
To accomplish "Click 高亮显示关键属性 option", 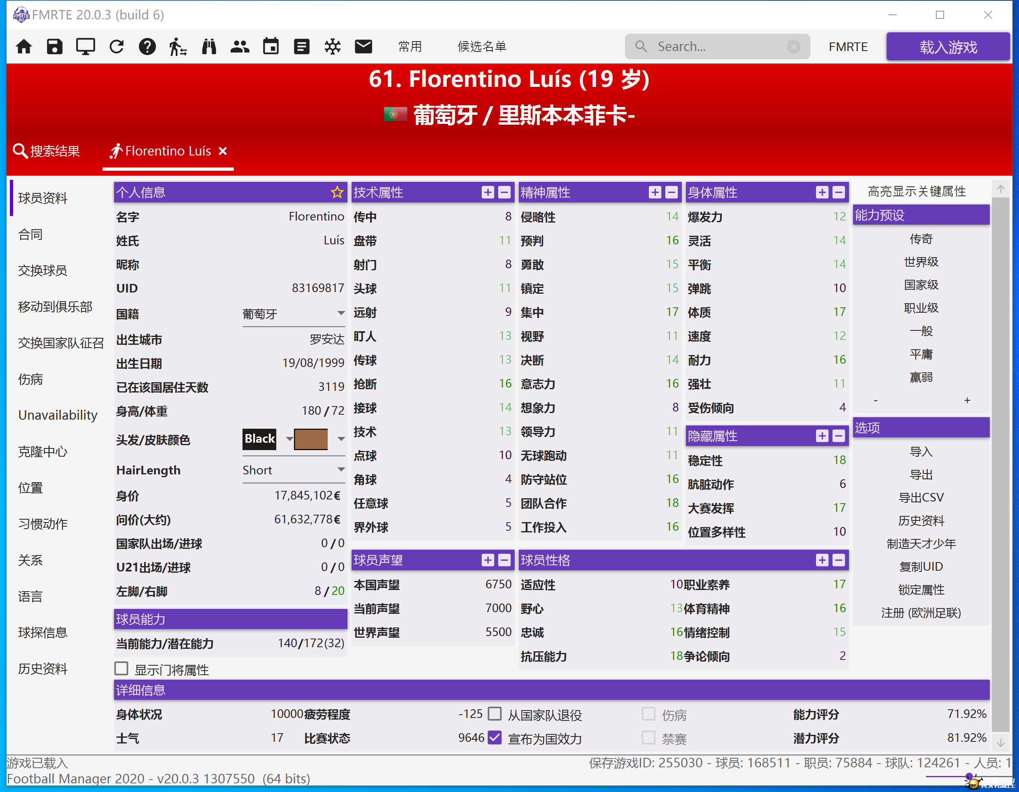I will click(x=916, y=192).
